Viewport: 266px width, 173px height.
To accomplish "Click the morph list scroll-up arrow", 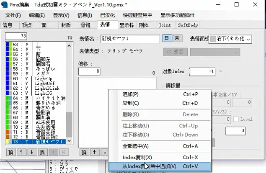I will [x=69, y=46].
